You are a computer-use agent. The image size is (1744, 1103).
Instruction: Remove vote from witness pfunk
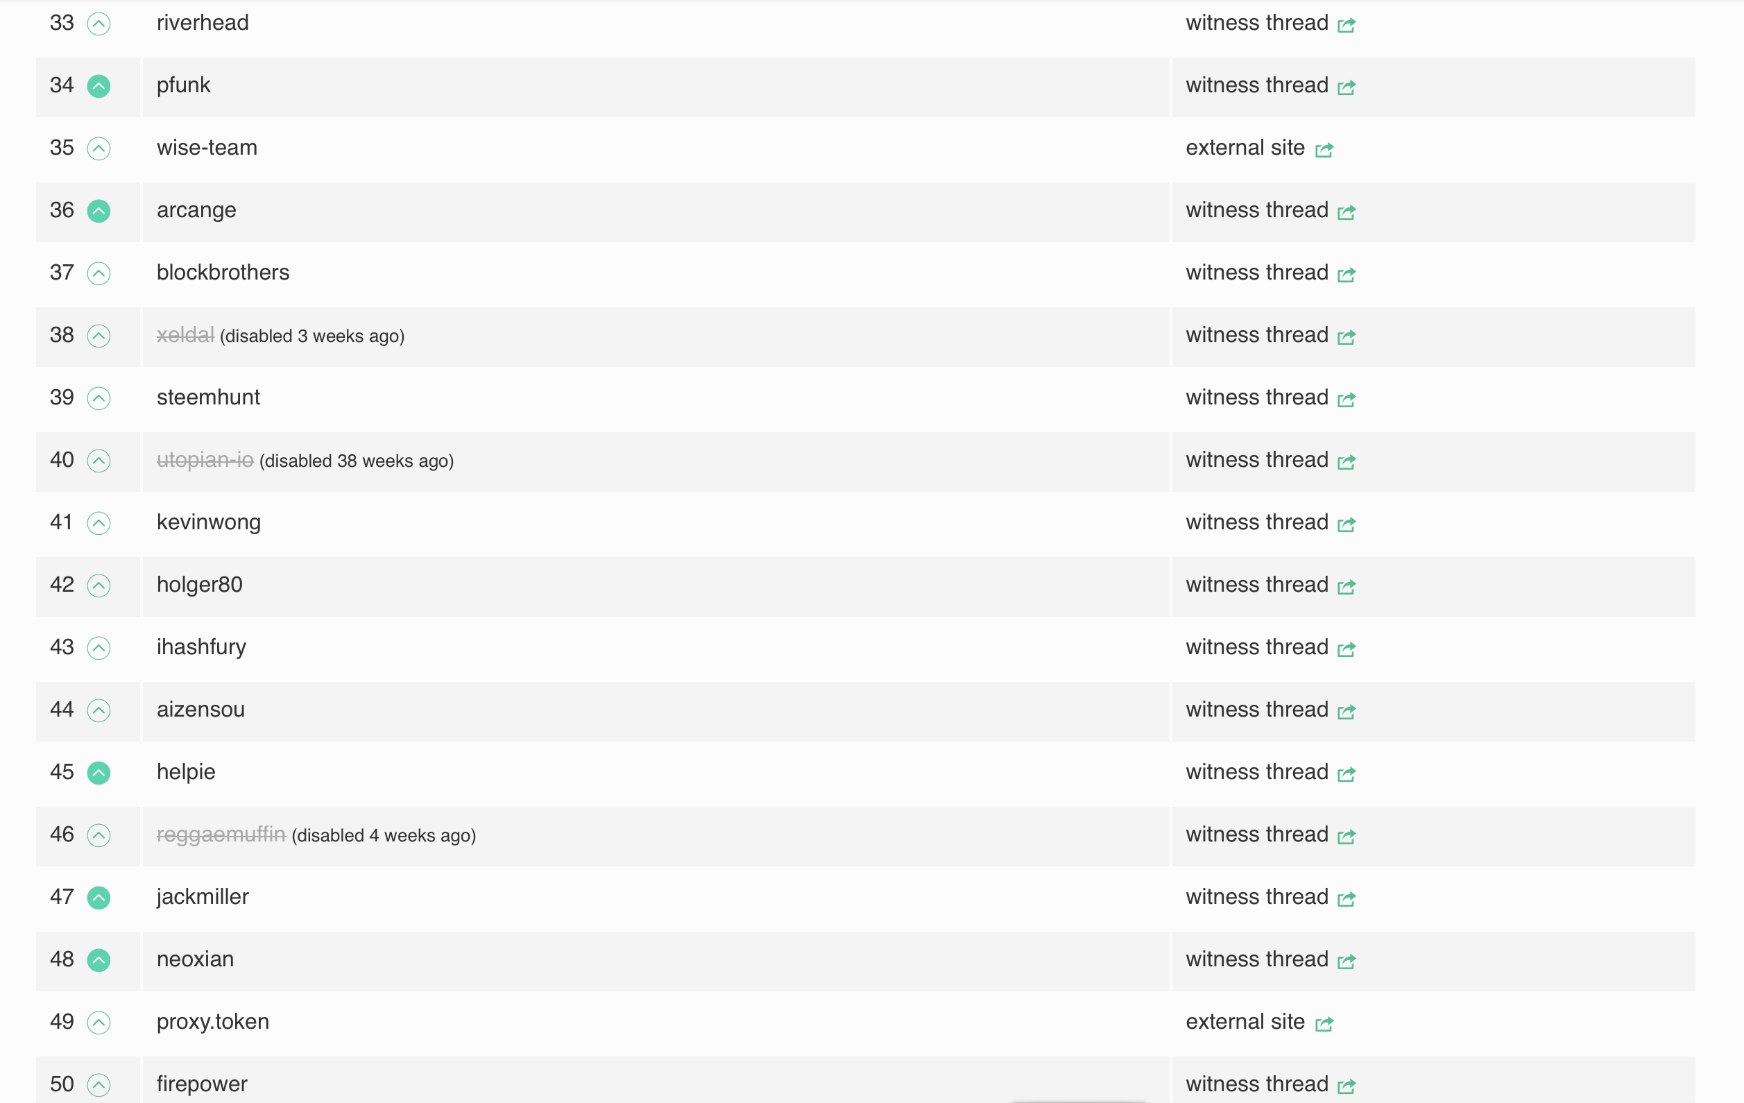click(x=99, y=86)
